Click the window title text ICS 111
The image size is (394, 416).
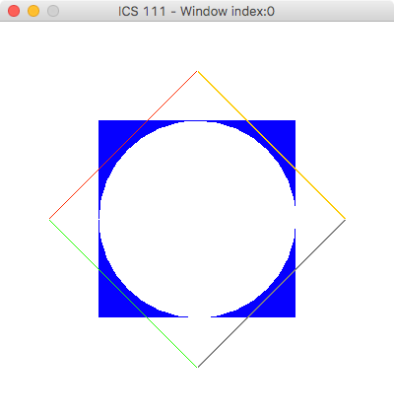point(142,12)
